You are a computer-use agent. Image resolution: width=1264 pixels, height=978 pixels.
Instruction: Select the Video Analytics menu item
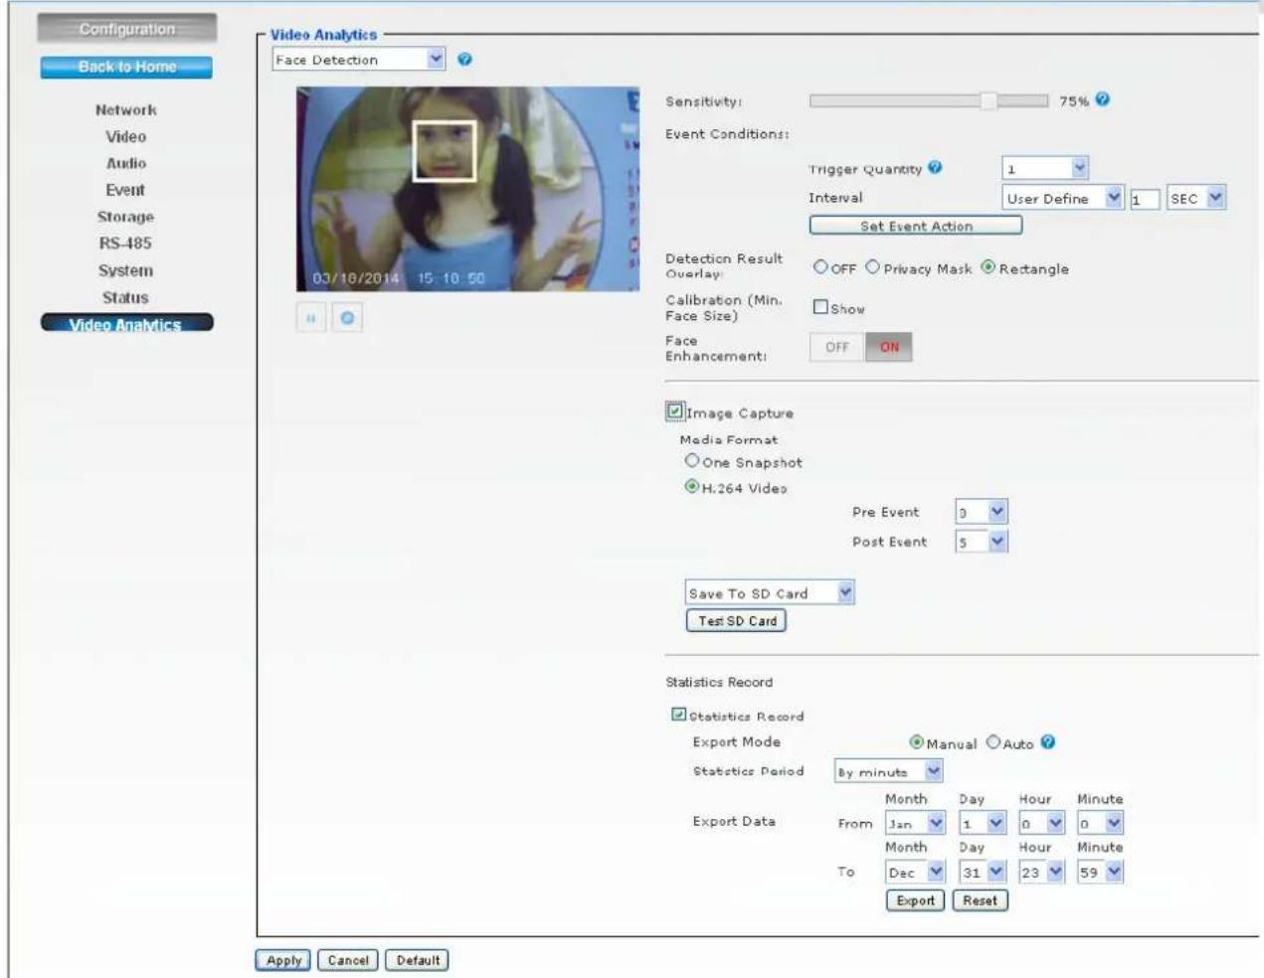[126, 324]
